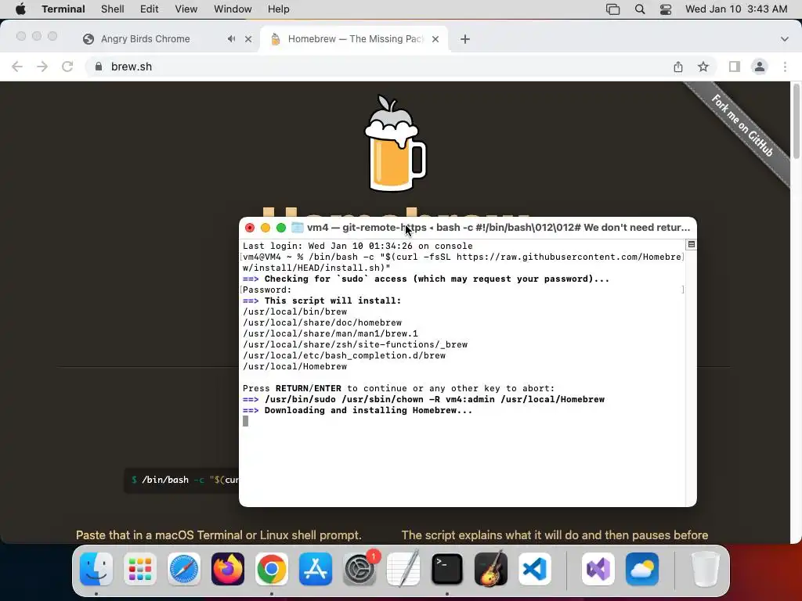Viewport: 802px width, 601px height.
Task: Open Spotlight search in menu bar
Action: [x=639, y=9]
